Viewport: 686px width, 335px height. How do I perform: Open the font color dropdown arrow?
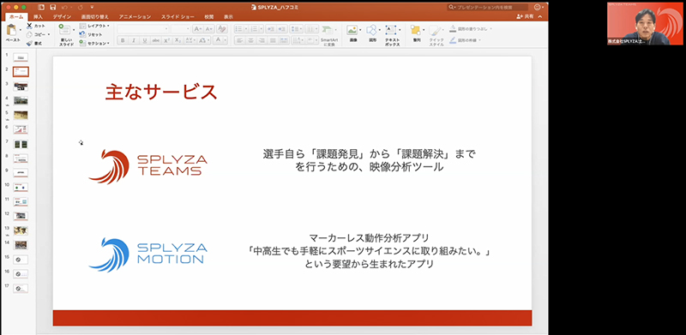(226, 40)
